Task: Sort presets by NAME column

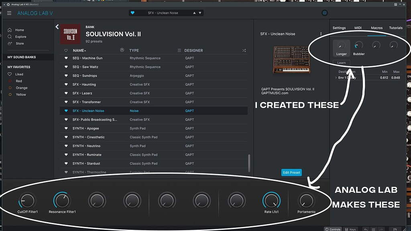Action: [x=79, y=51]
